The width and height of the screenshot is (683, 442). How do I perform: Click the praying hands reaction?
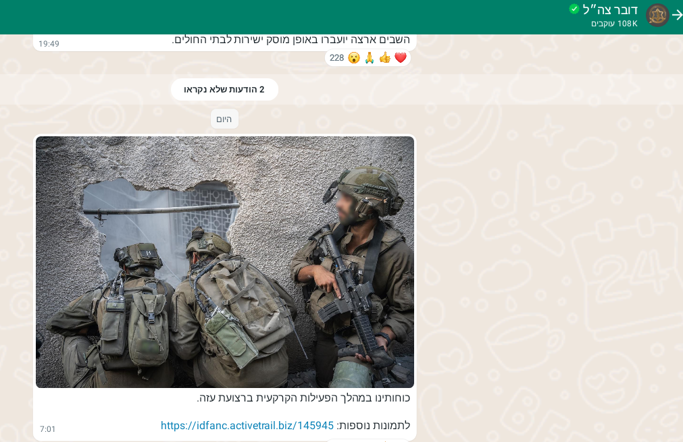click(x=370, y=57)
